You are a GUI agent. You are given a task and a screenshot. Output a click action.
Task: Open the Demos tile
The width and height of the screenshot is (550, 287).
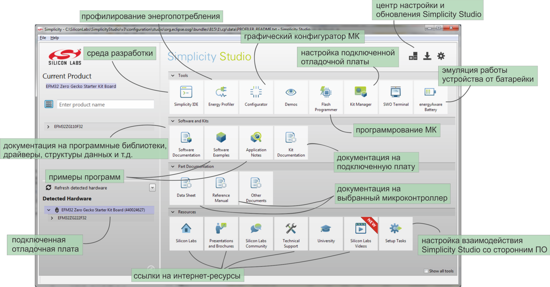[291, 97]
